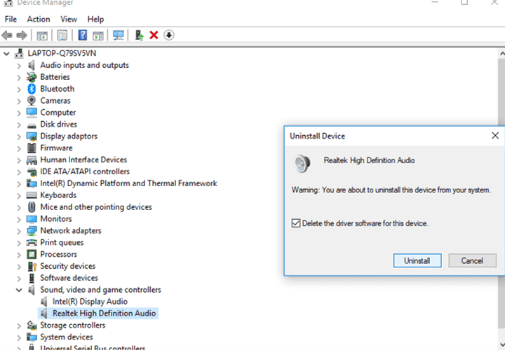Expand IDE ATA/ATAPI controllers node
Screen dimensions: 505x350
tap(19, 172)
